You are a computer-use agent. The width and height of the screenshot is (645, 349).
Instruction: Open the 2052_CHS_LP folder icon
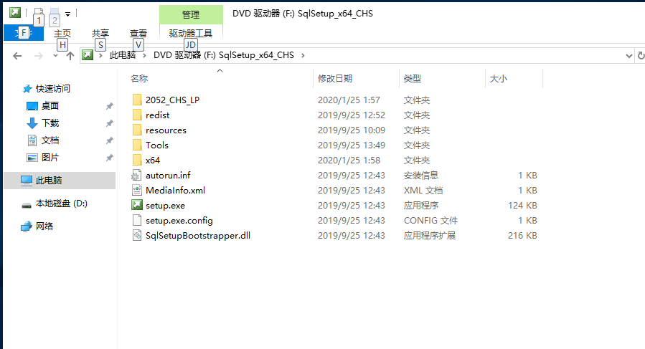137,100
